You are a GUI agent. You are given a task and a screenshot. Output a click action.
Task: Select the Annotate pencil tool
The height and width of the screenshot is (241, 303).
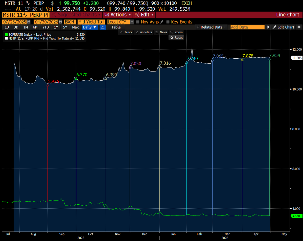pyautogui.click(x=144, y=32)
